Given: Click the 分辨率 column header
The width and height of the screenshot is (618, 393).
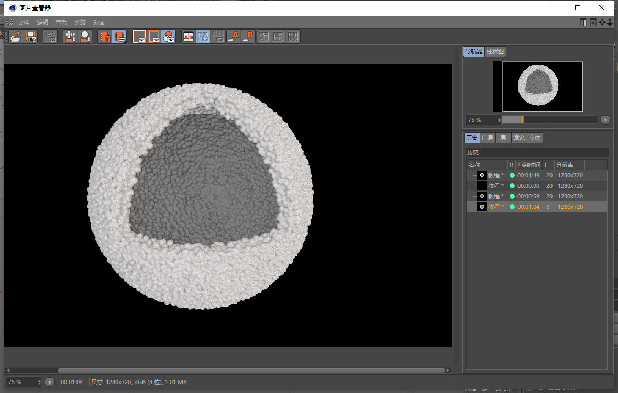Looking at the screenshot, I should tap(565, 165).
